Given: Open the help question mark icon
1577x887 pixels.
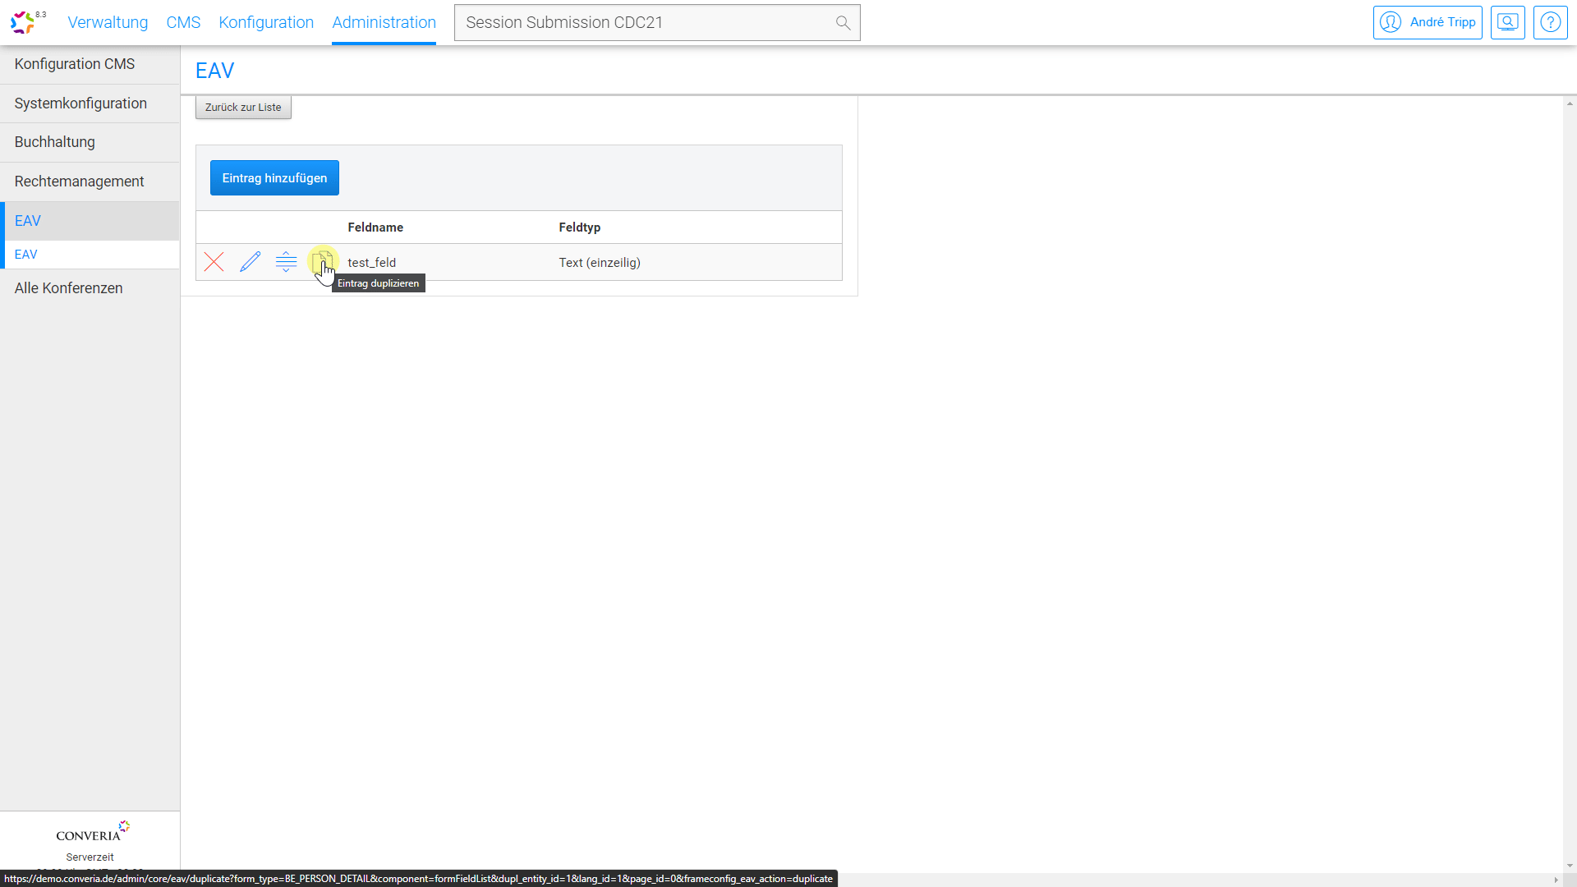Looking at the screenshot, I should point(1550,23).
